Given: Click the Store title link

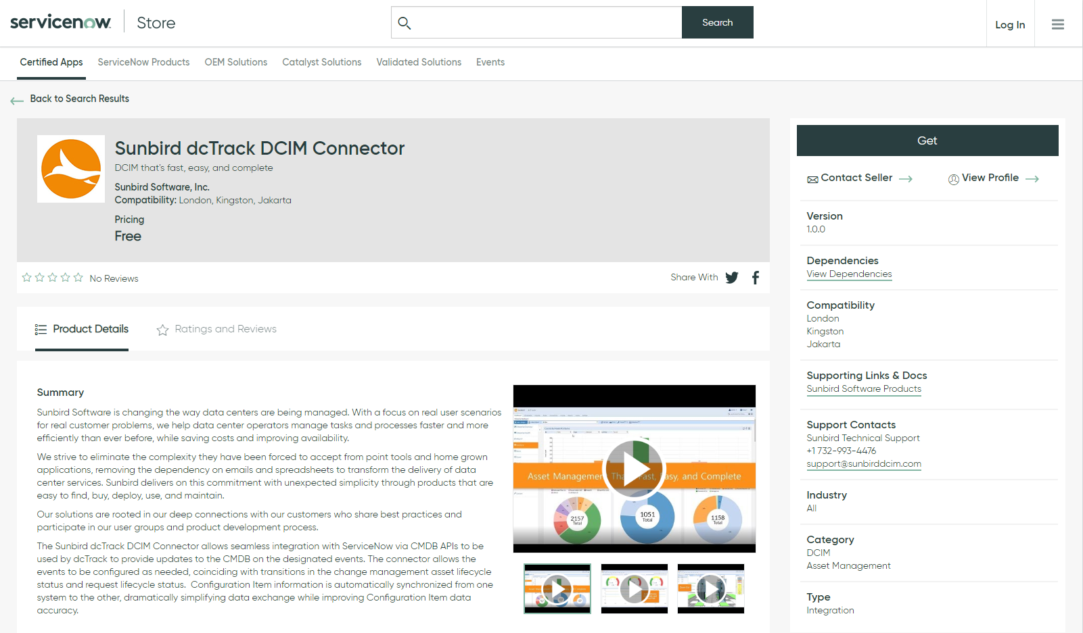Looking at the screenshot, I should click(x=156, y=23).
